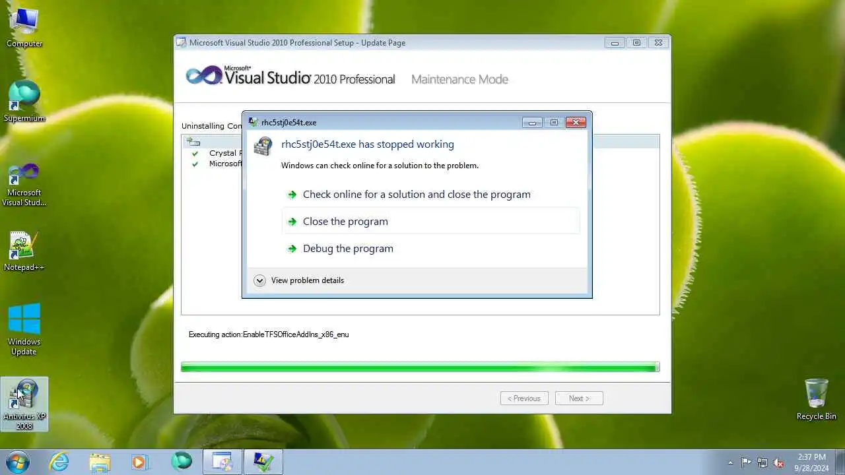Open the Action Center flag icon

click(746, 462)
